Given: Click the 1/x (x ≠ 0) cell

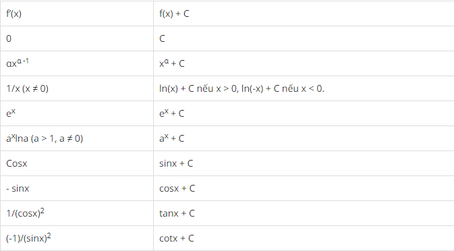Looking at the screenshot, I should coord(77,88).
